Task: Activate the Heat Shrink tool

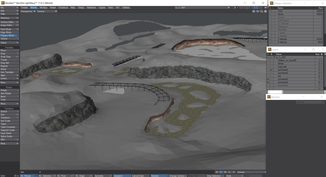Action: coord(9,133)
